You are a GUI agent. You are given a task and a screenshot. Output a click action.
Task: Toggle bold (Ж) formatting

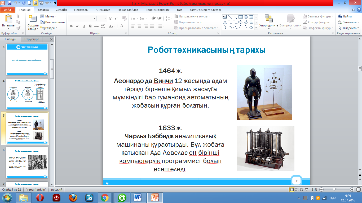tap(71, 26)
